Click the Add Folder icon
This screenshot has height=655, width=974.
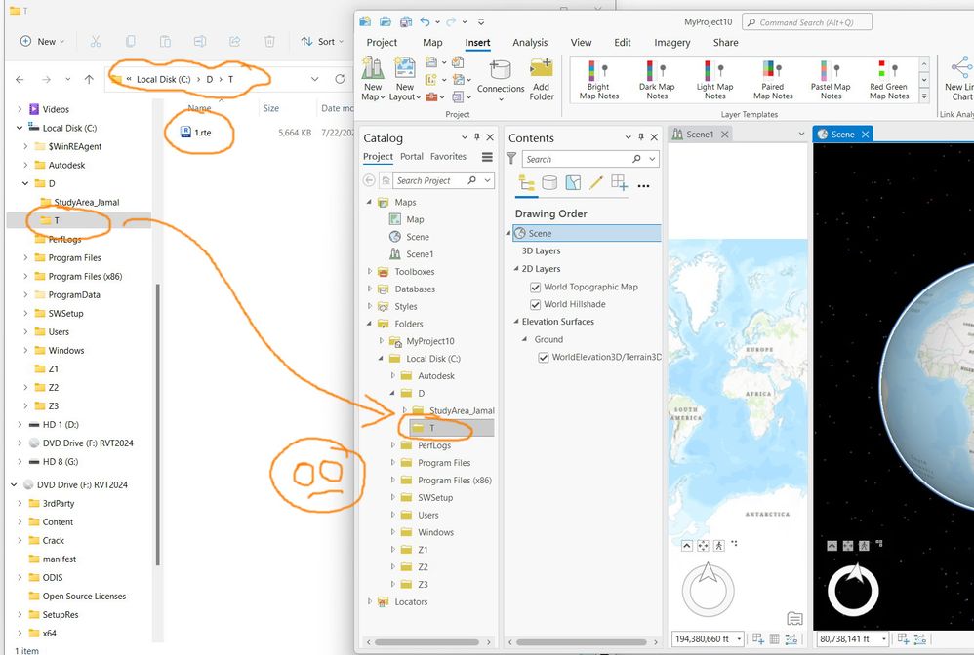pos(541,69)
